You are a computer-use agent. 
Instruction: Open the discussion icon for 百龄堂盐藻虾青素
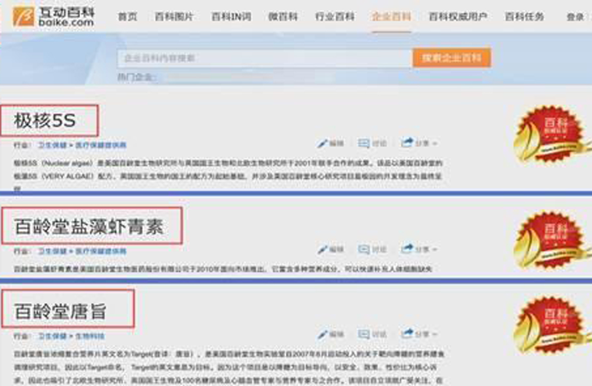coord(363,249)
